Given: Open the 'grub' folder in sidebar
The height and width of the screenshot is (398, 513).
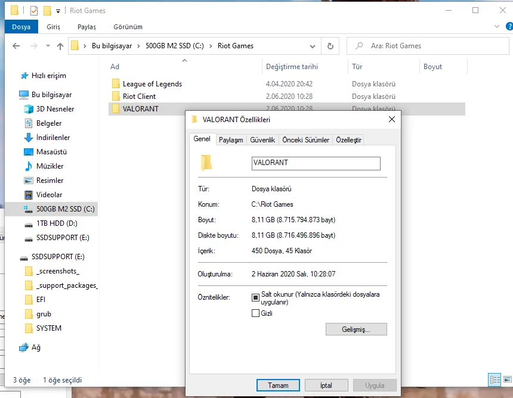Looking at the screenshot, I should 44,314.
